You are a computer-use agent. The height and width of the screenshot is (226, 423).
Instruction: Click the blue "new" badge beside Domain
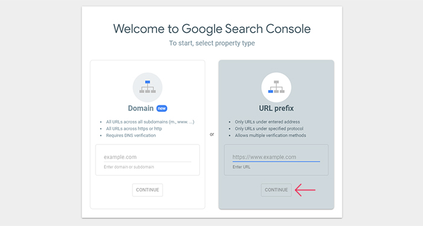point(161,108)
